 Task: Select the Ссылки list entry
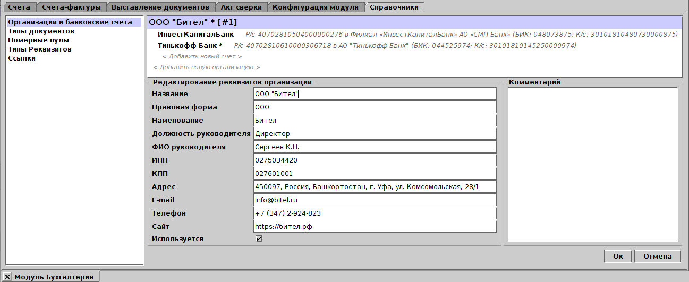click(x=22, y=58)
